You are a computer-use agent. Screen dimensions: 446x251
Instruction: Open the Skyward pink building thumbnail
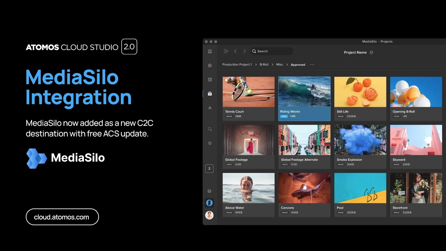click(416, 140)
